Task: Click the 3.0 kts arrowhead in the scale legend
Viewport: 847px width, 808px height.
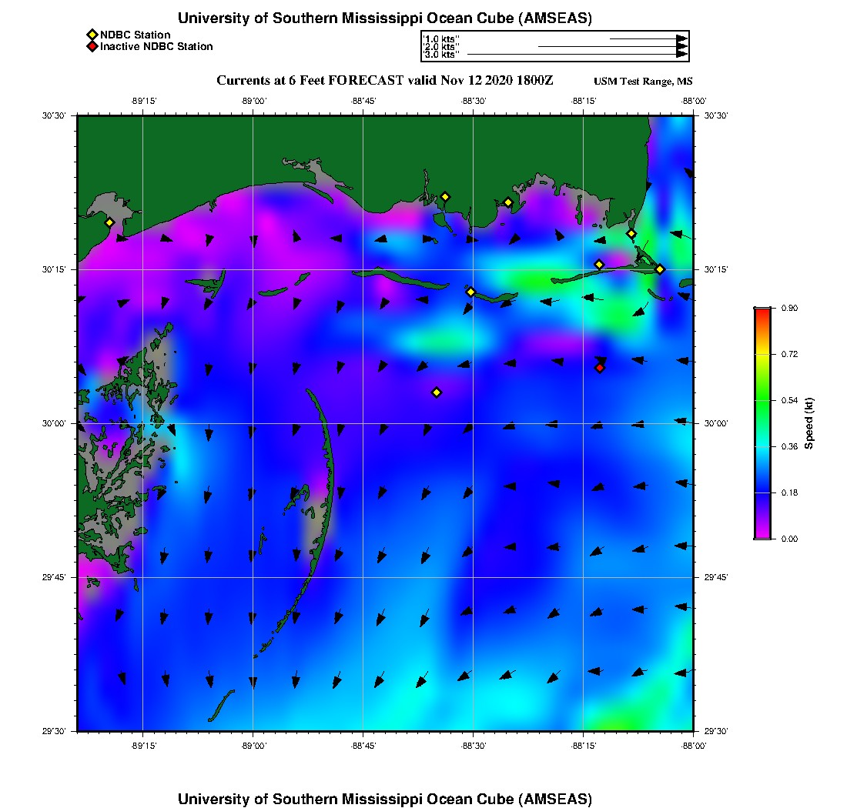Action: point(681,55)
